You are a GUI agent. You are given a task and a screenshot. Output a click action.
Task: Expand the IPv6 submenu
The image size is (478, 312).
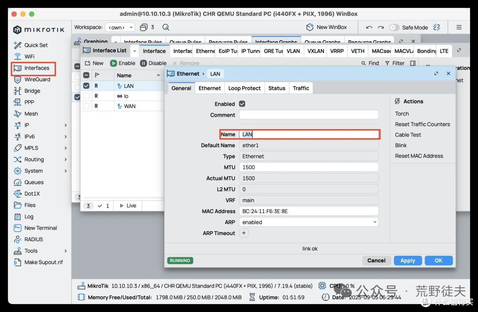66,137
